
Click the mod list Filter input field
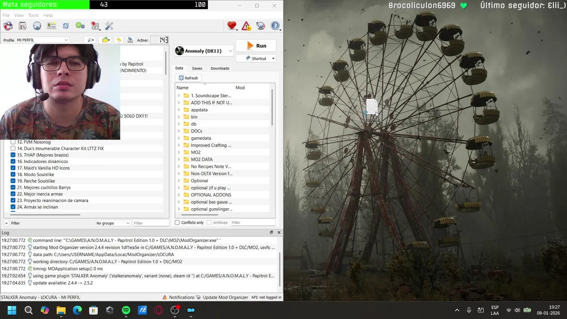151,223
